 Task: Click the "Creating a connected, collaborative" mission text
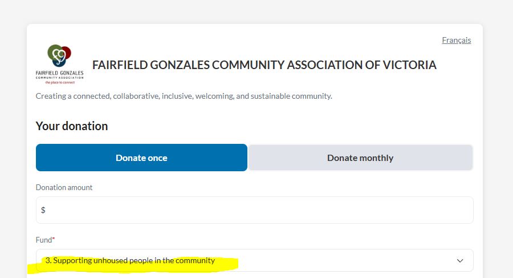click(184, 96)
